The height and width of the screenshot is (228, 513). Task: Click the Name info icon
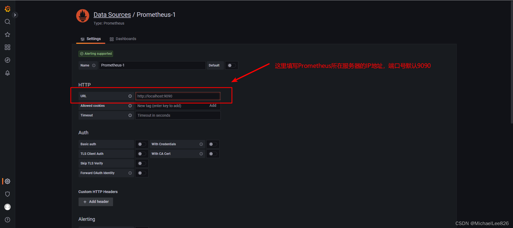94,65
